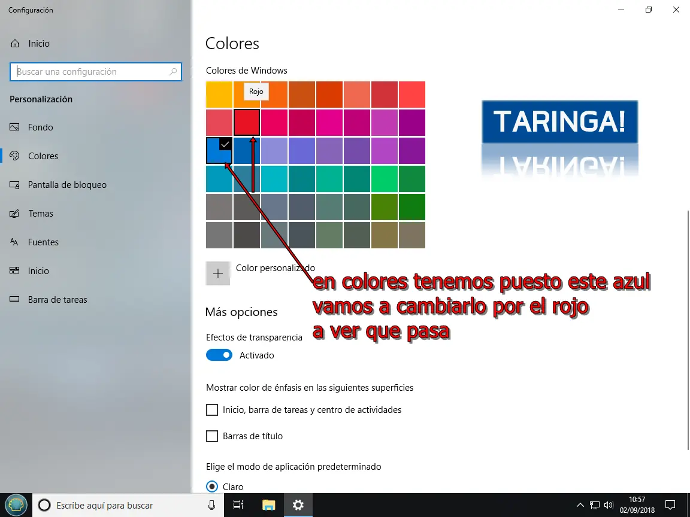Pick the yellow-gold swatch in first row

(x=219, y=95)
